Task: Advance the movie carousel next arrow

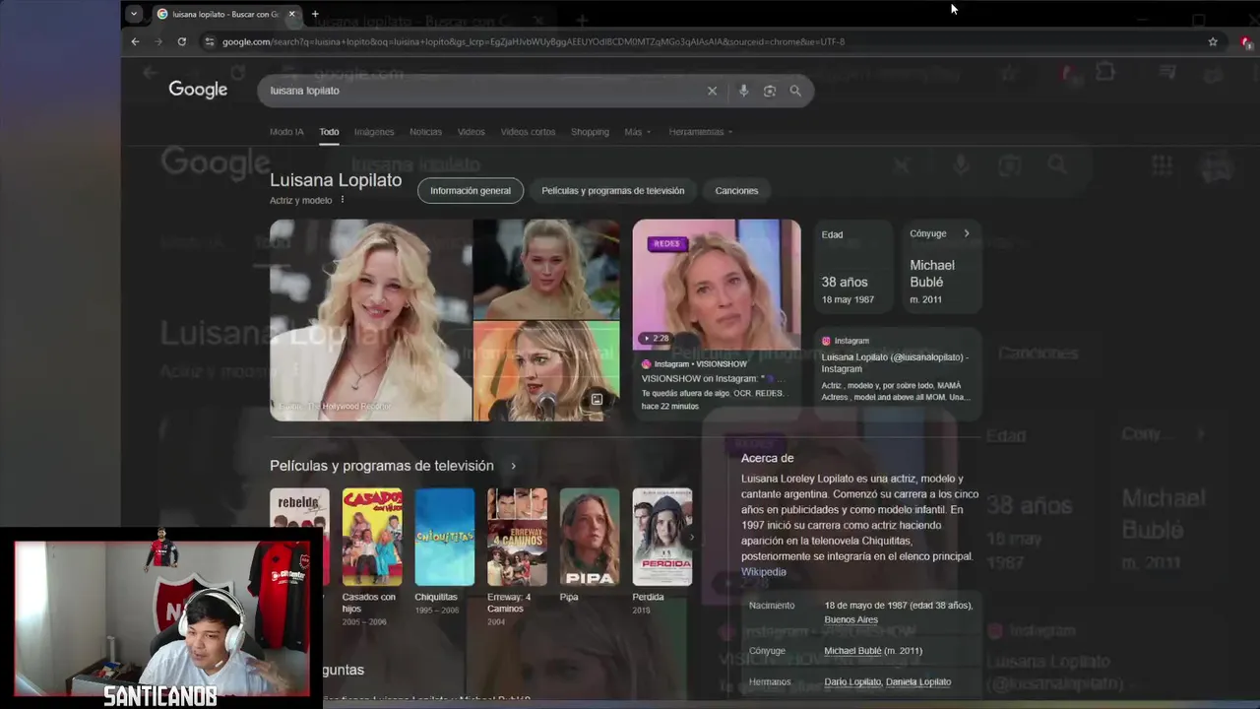Action: click(x=691, y=538)
